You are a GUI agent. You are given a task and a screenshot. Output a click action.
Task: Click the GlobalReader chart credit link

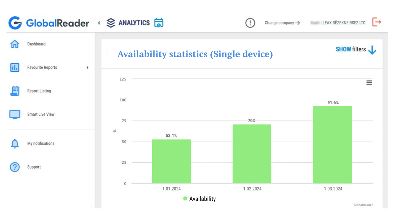coord(363,205)
